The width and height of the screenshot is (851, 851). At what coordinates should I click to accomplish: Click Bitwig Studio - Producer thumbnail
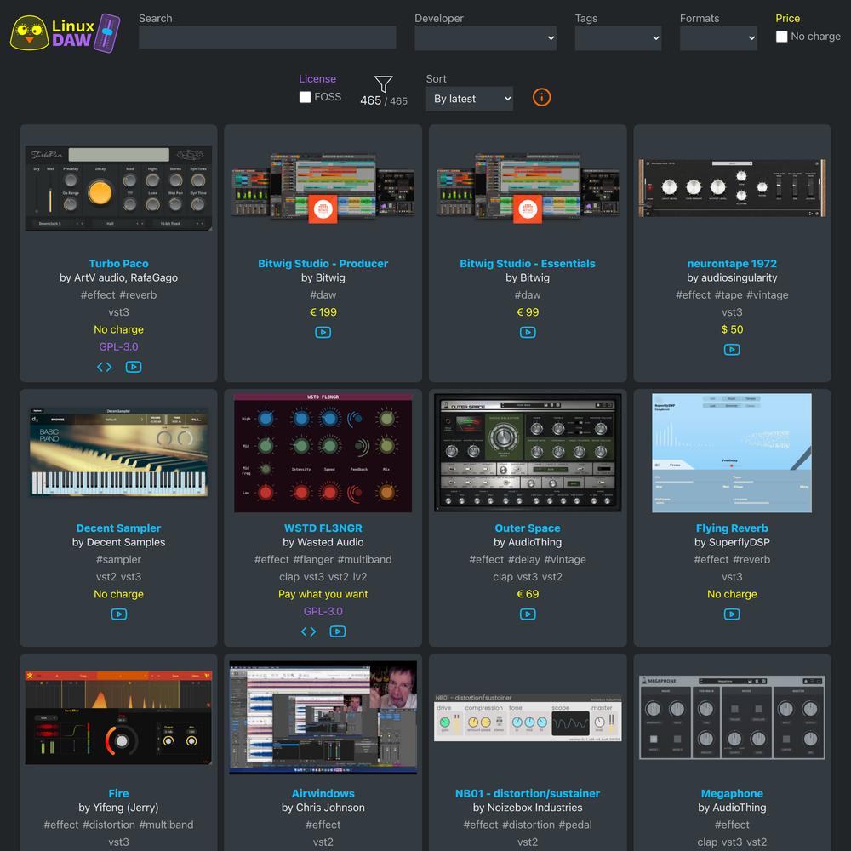(x=323, y=188)
